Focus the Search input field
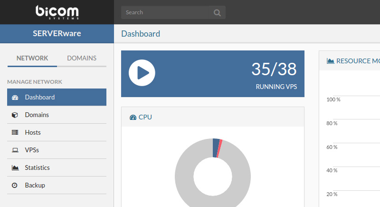Screen dimensions: 380x207 click(x=166, y=12)
